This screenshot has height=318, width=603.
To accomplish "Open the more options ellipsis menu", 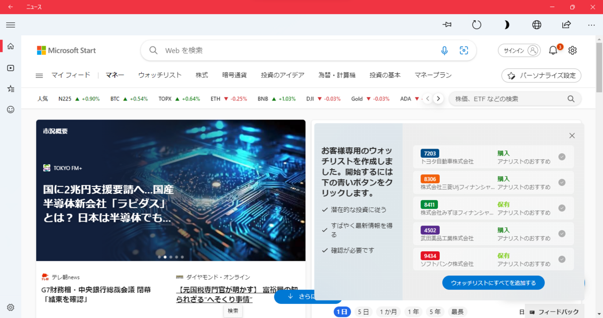I will (x=591, y=25).
